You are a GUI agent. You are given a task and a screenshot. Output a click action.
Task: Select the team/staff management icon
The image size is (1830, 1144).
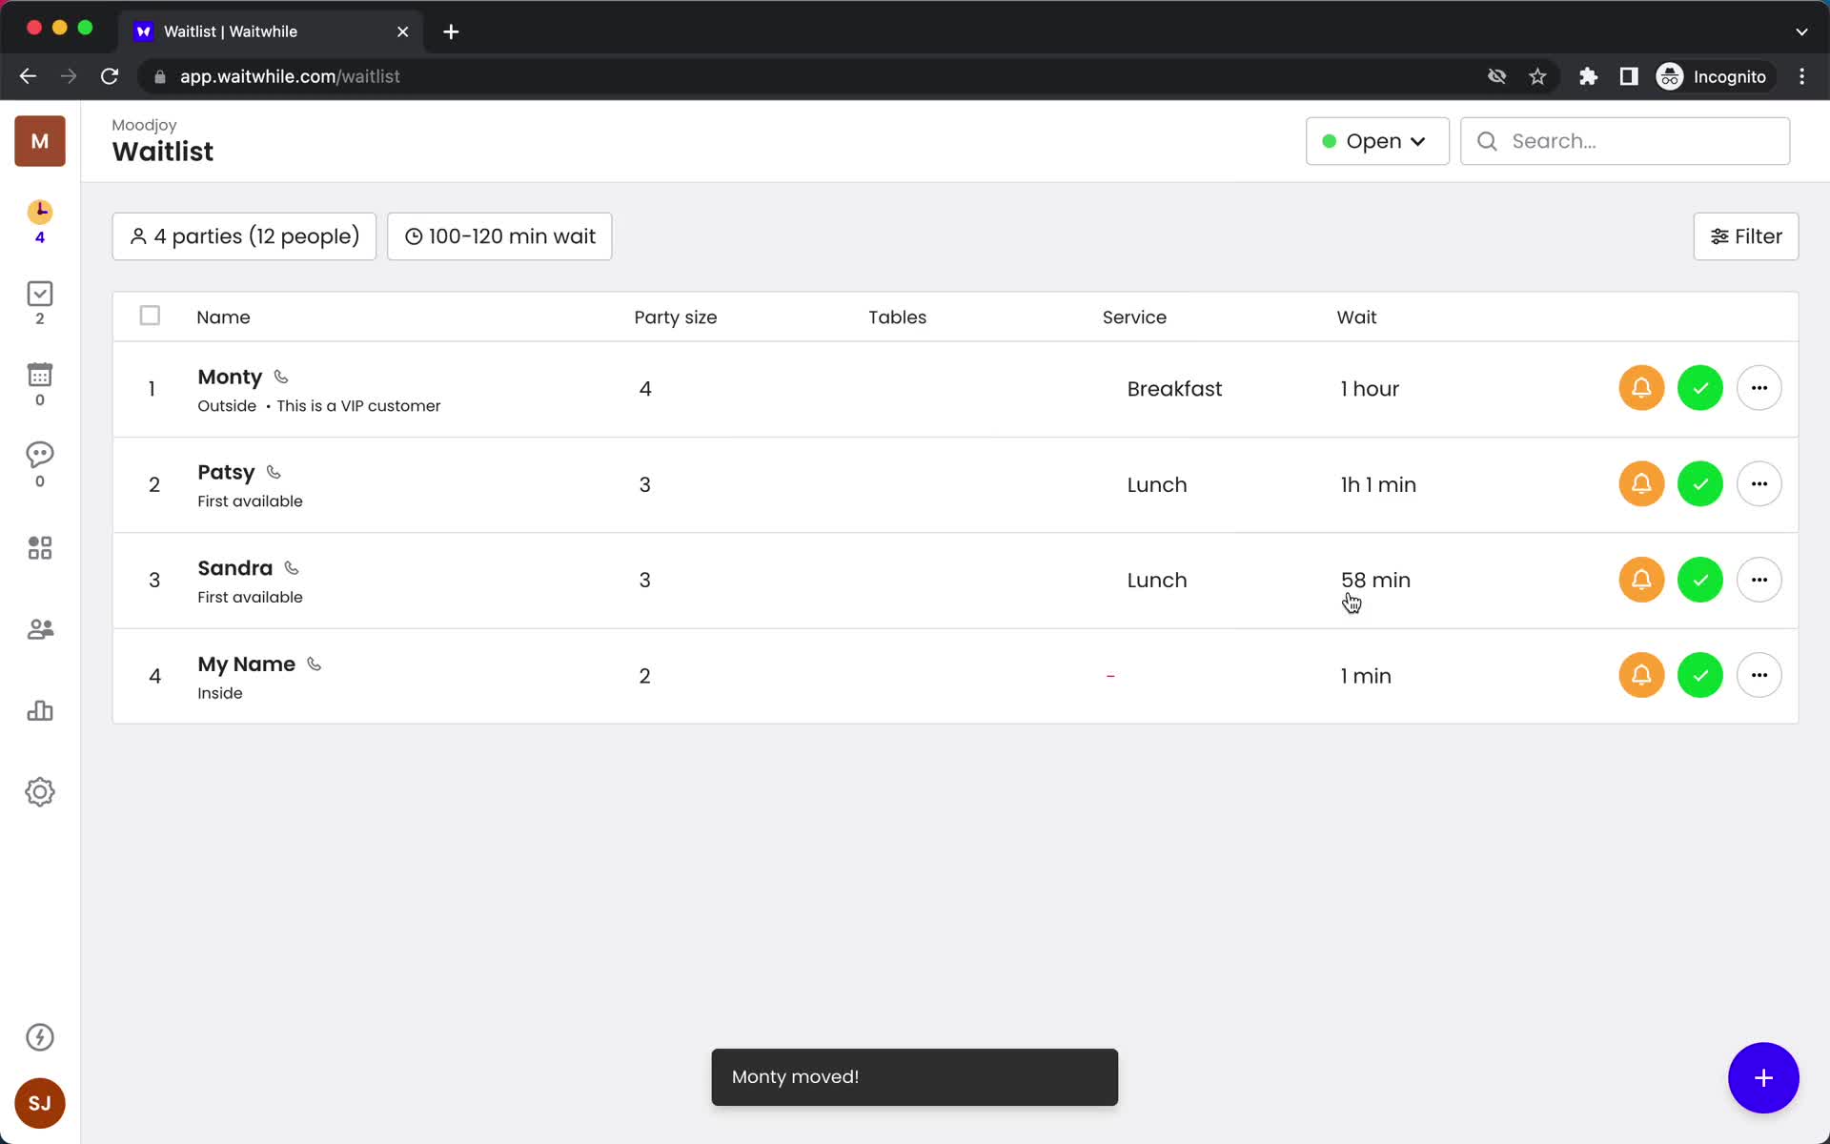coord(39,628)
